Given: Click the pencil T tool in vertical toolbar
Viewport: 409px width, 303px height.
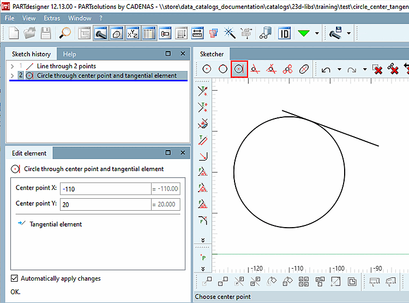Looking at the screenshot, I should click(x=203, y=140).
